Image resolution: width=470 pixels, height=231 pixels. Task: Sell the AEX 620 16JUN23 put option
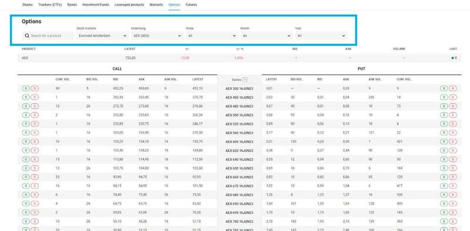click(x=453, y=150)
